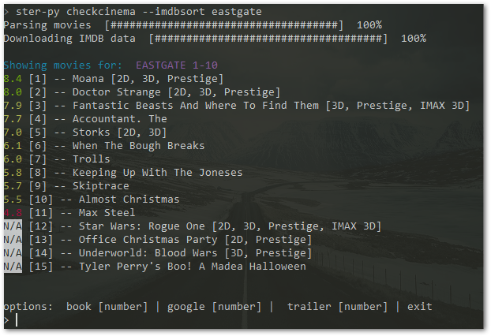This screenshot has height=336, width=491.
Task: Click Almost Christmas movie line
Action: coord(92,200)
